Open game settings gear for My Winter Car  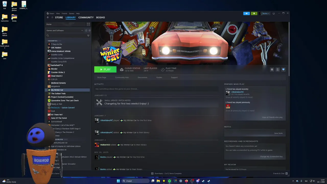pos(272,70)
